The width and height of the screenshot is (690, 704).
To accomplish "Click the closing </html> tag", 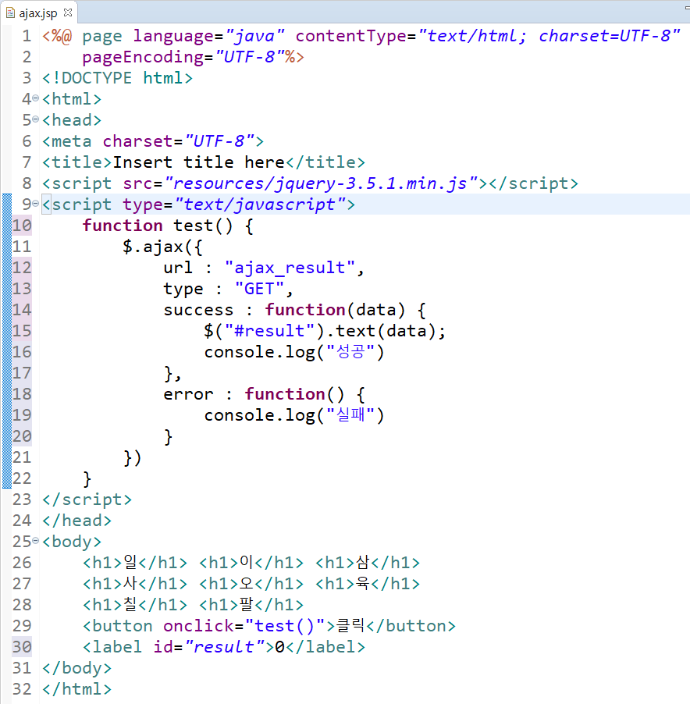I will tap(76, 689).
